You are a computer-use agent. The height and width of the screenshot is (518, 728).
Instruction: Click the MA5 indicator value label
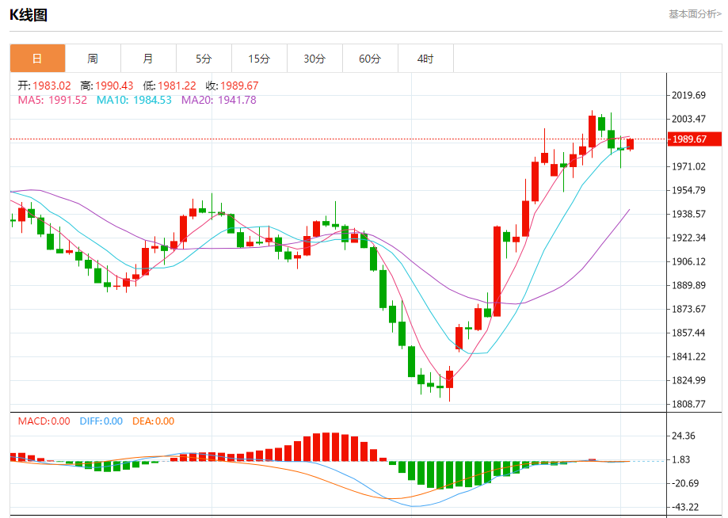click(x=52, y=100)
